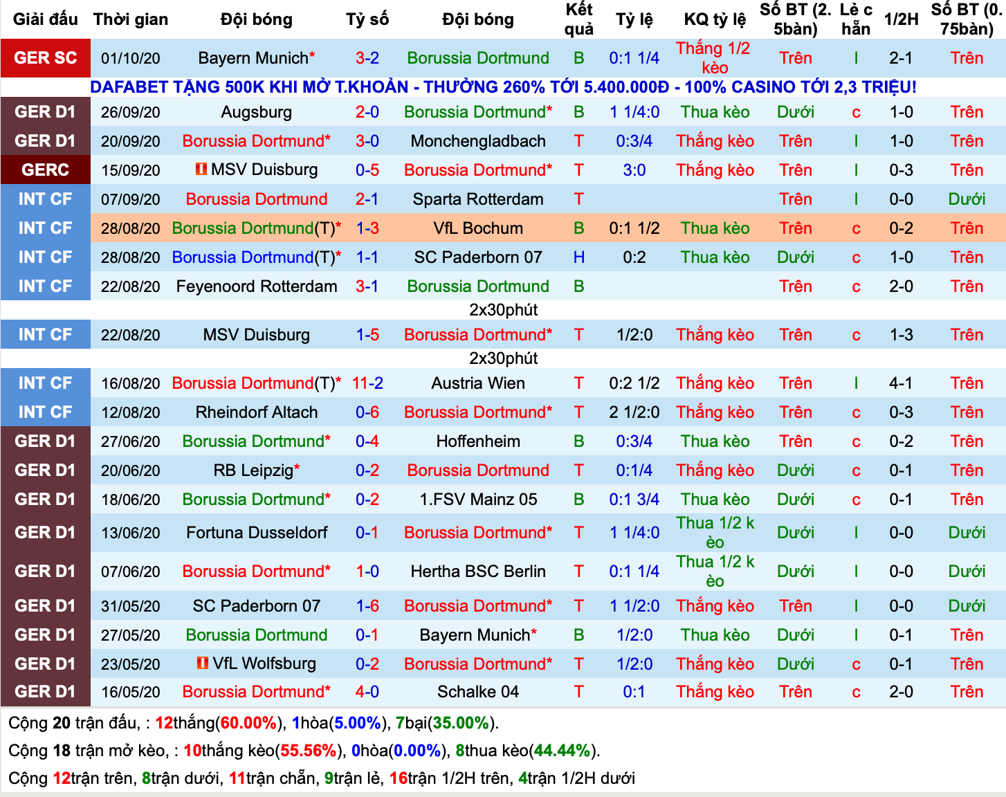Click the Tỷ lệ column header
Viewport: 1006px width, 797px height.
pos(634,19)
